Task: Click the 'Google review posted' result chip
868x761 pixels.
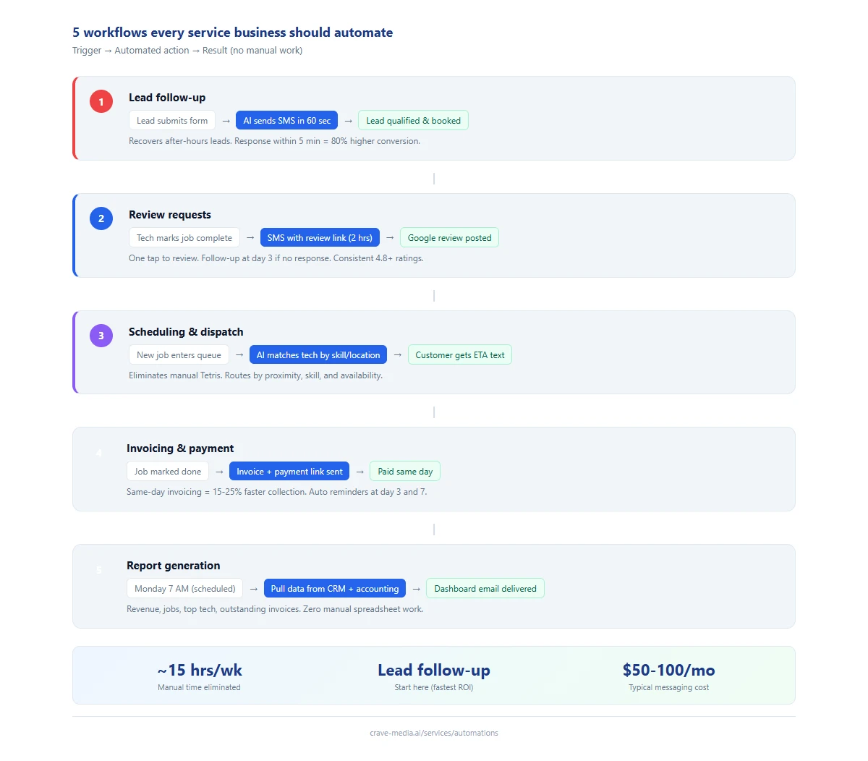Action: (449, 238)
